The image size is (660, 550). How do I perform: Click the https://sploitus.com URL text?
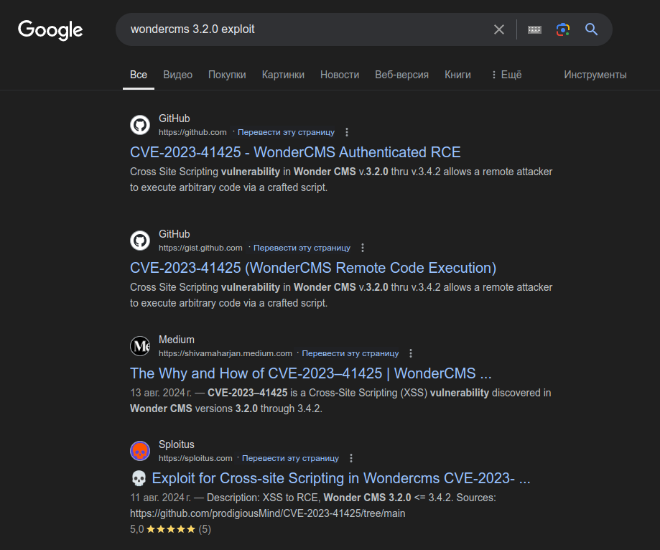(195, 458)
